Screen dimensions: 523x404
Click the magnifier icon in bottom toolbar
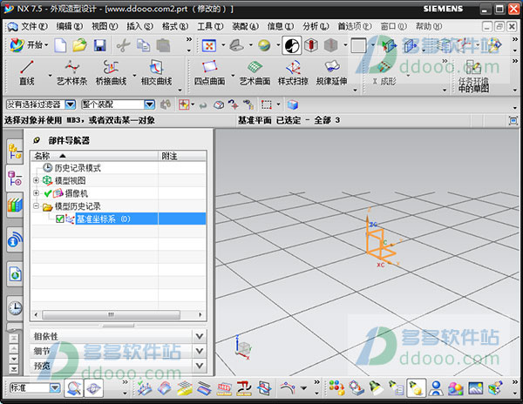74,388
